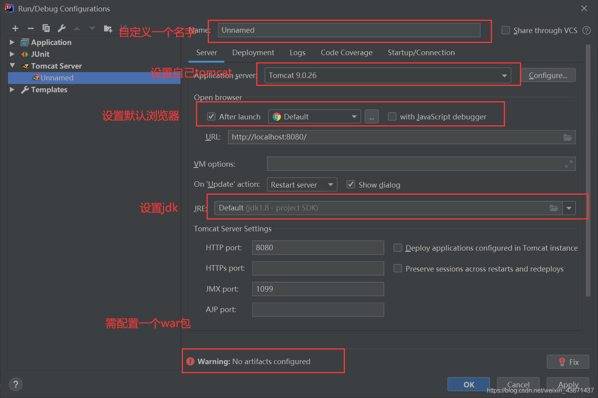Screen dimensions: 598x398
Task: Click the Chrome icon in browser dropdown
Action: 277,117
